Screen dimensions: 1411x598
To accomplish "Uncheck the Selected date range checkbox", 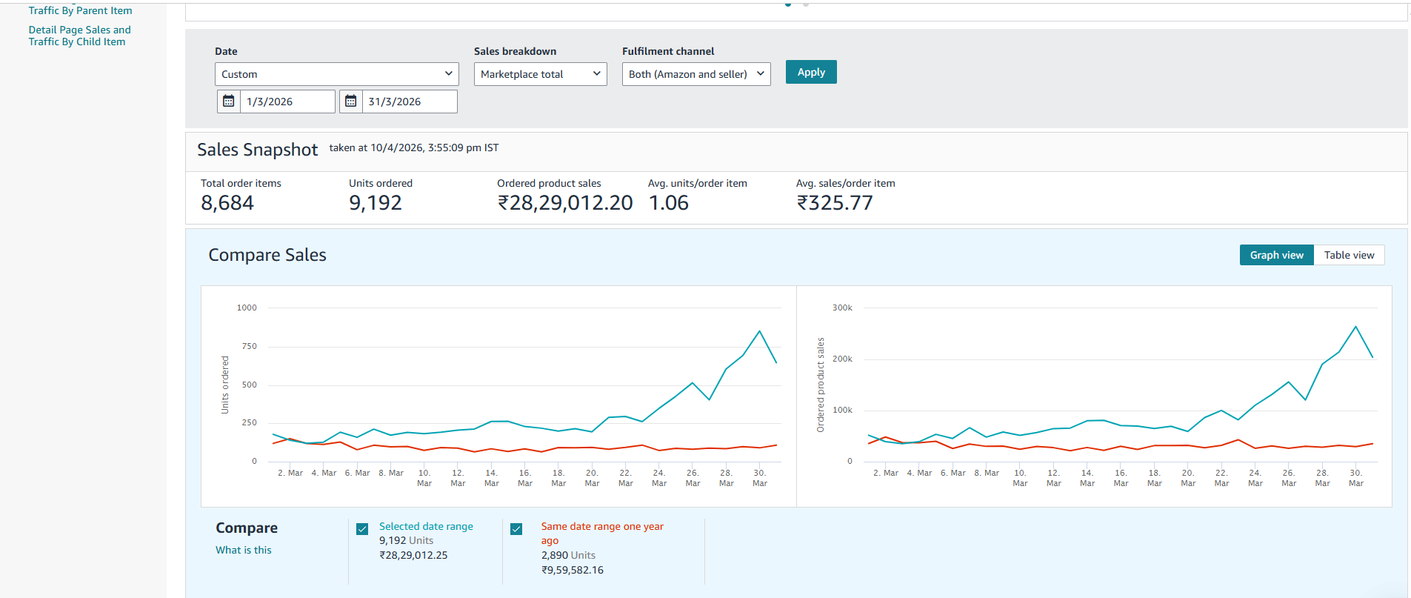I will point(362,529).
